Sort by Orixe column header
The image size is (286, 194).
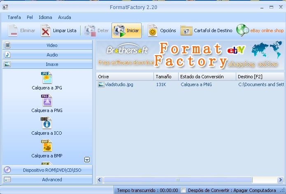tap(125, 77)
